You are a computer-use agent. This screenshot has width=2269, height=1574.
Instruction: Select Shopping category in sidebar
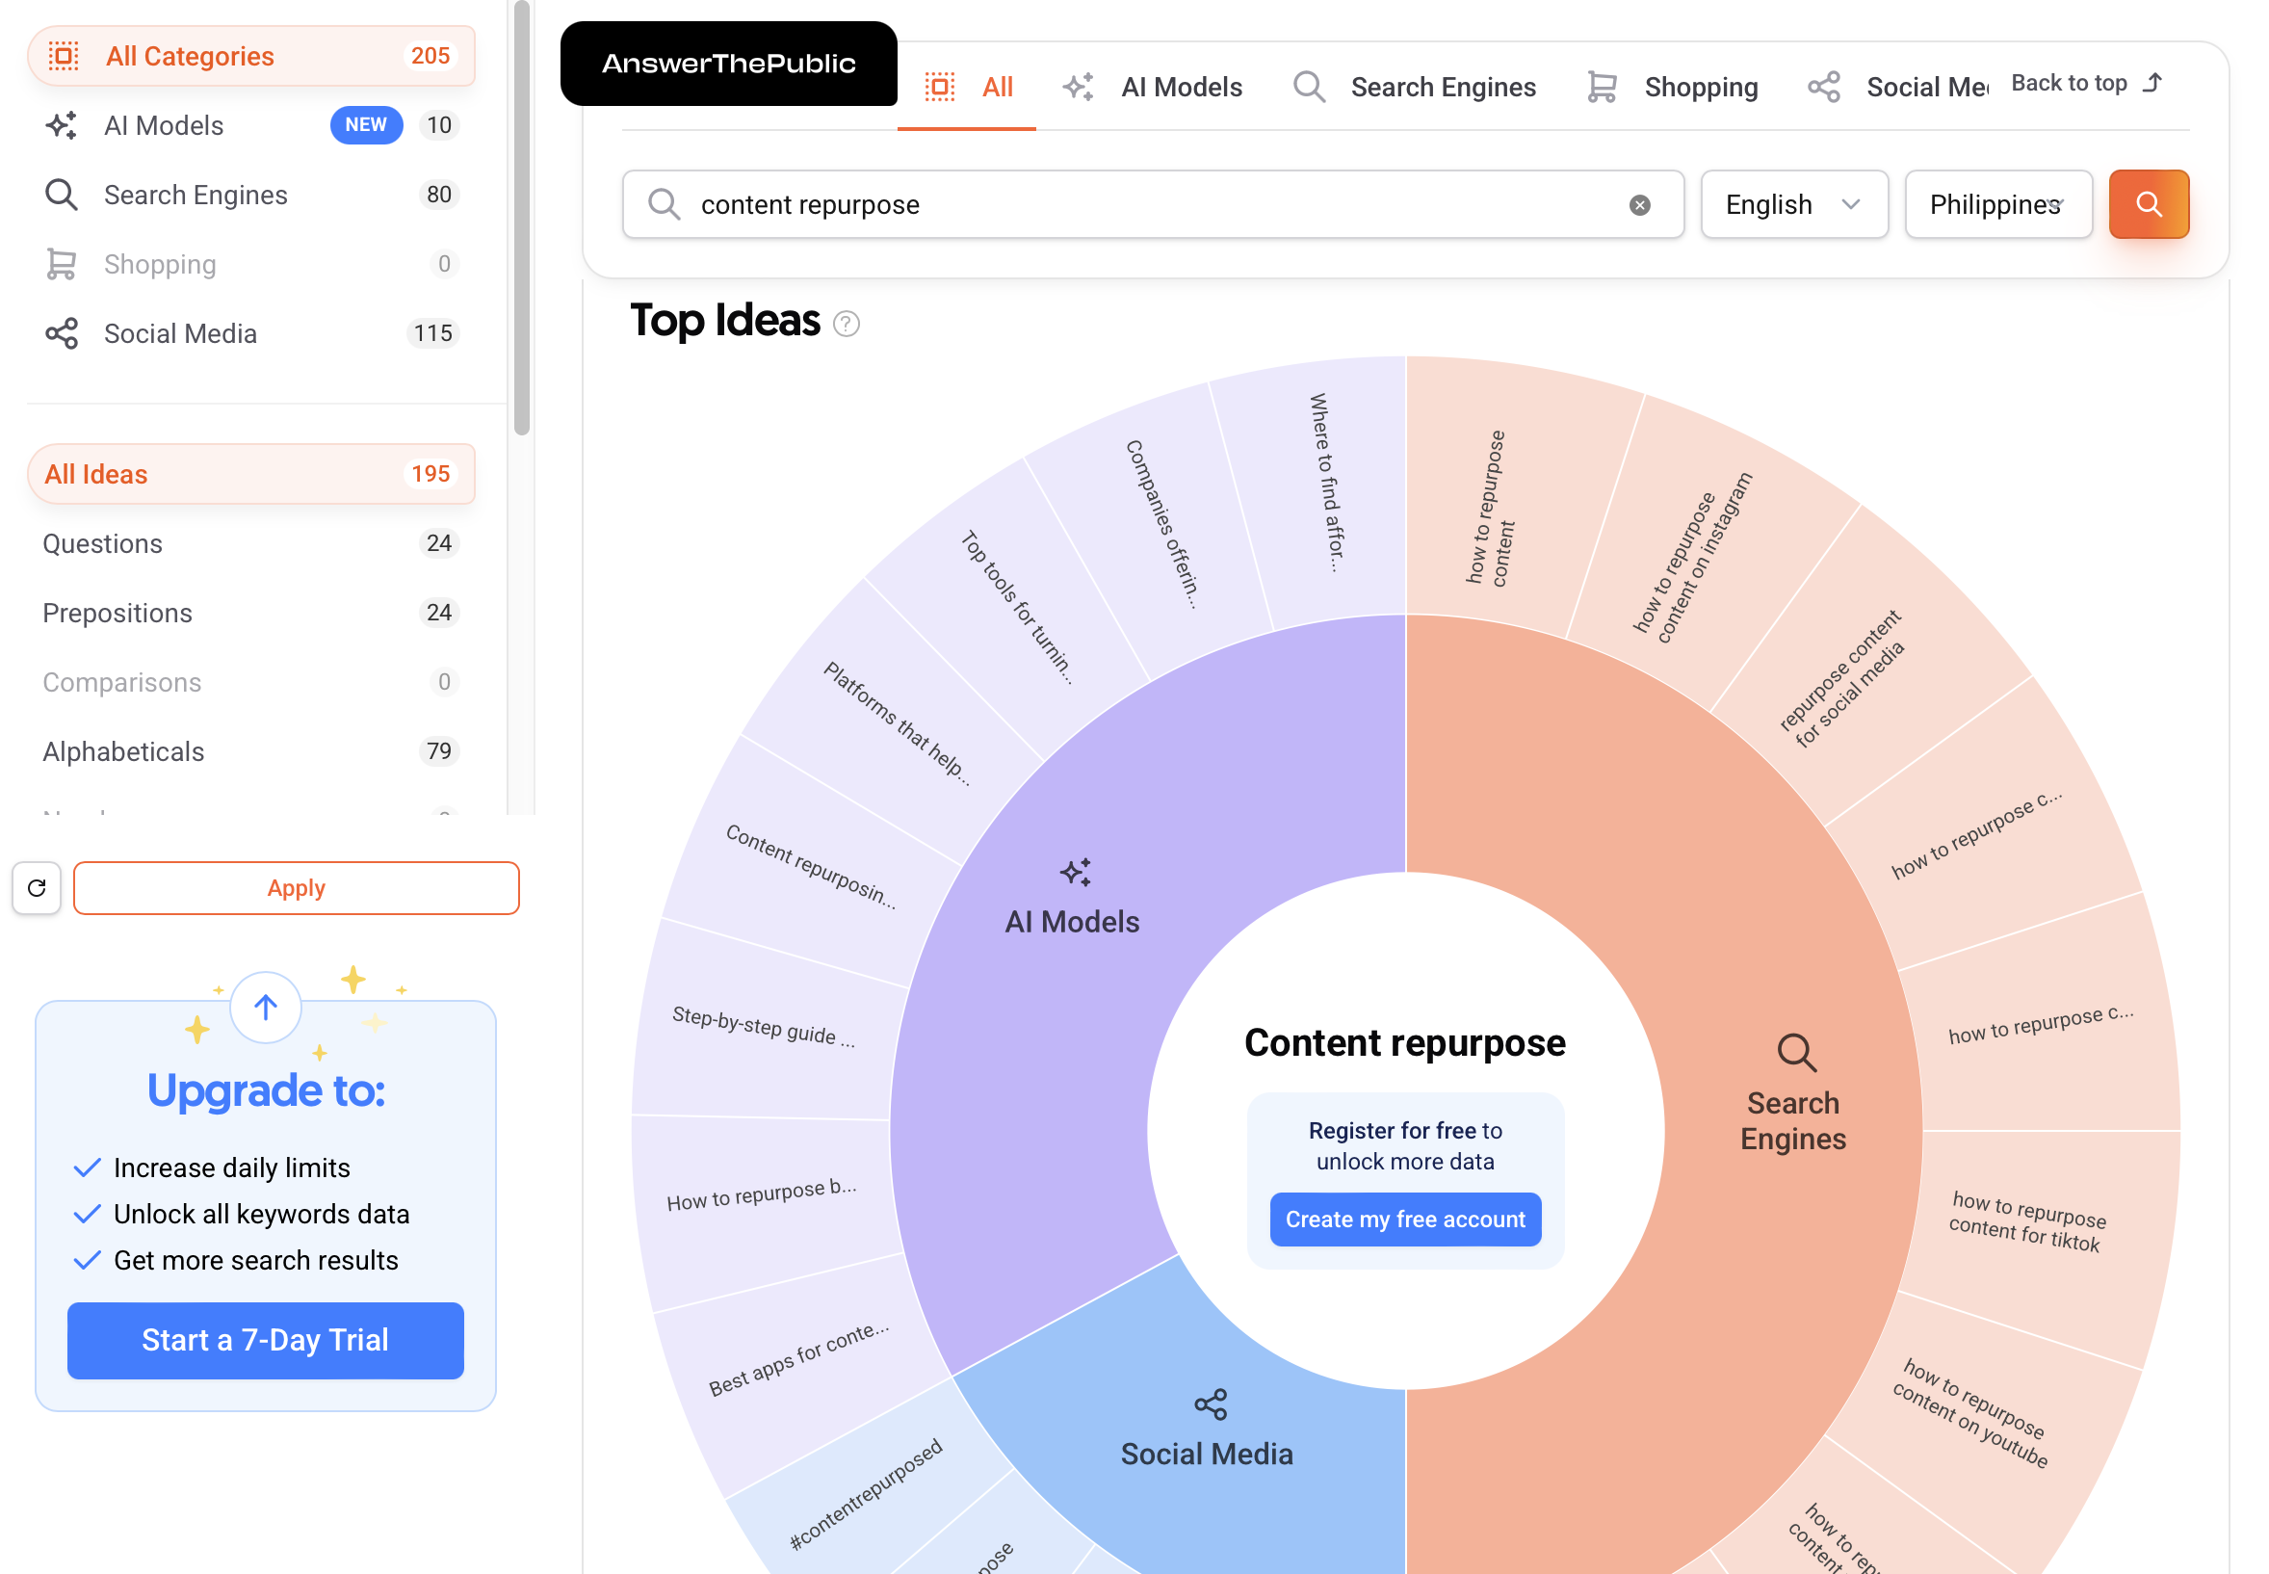[251, 263]
